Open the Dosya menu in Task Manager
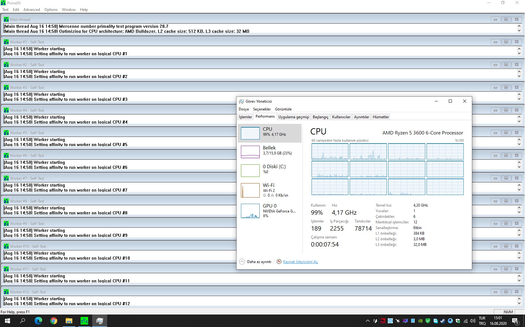Viewport: 525px width, 327px height. (244, 109)
